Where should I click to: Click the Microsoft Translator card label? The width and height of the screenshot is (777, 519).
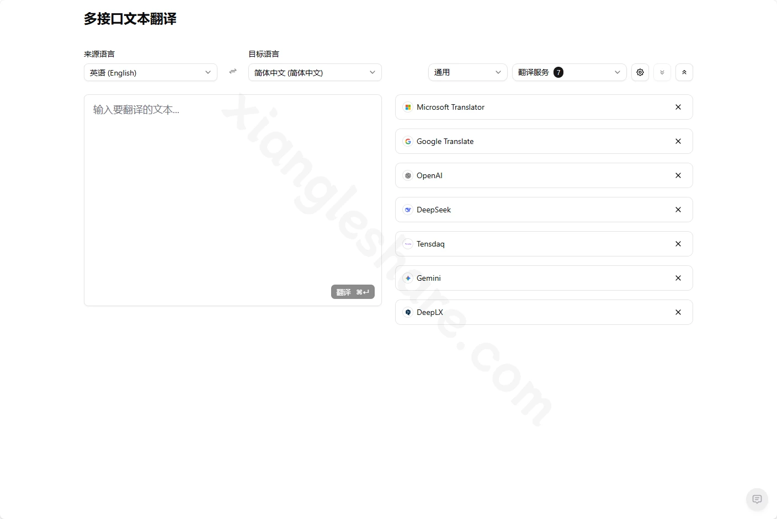450,107
